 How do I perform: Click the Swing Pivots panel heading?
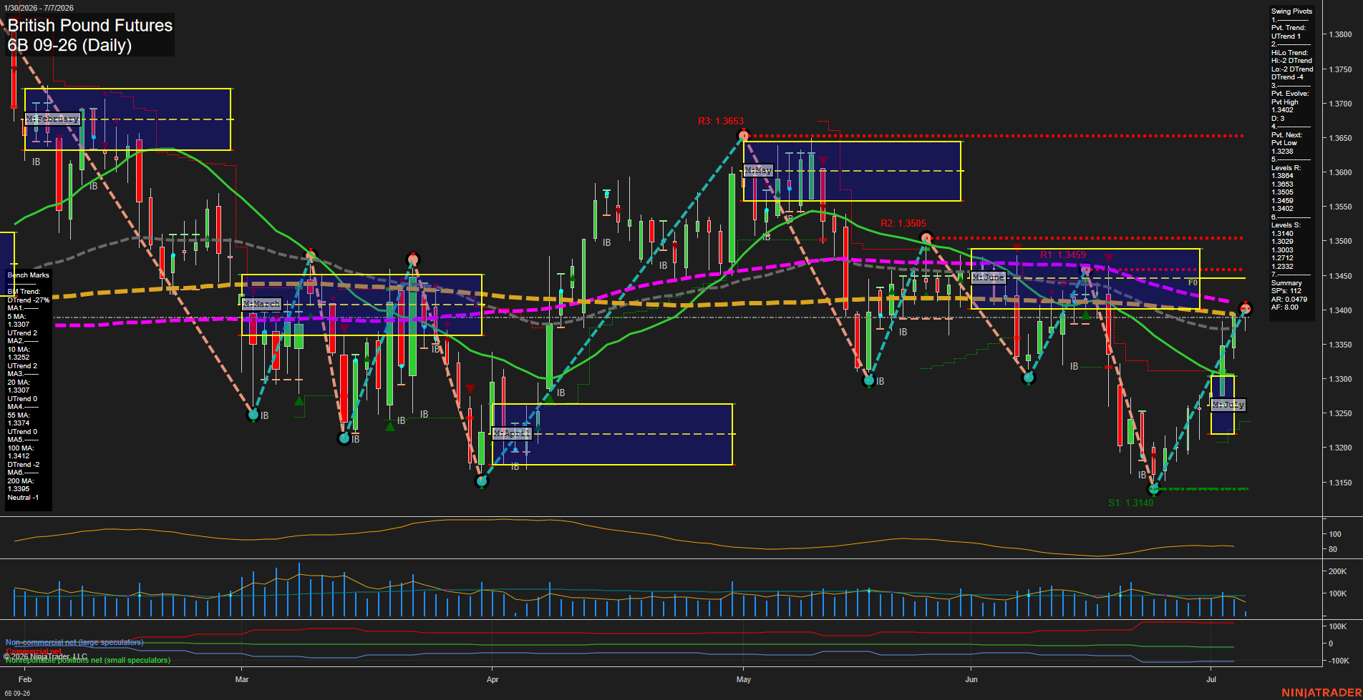coord(1291,11)
